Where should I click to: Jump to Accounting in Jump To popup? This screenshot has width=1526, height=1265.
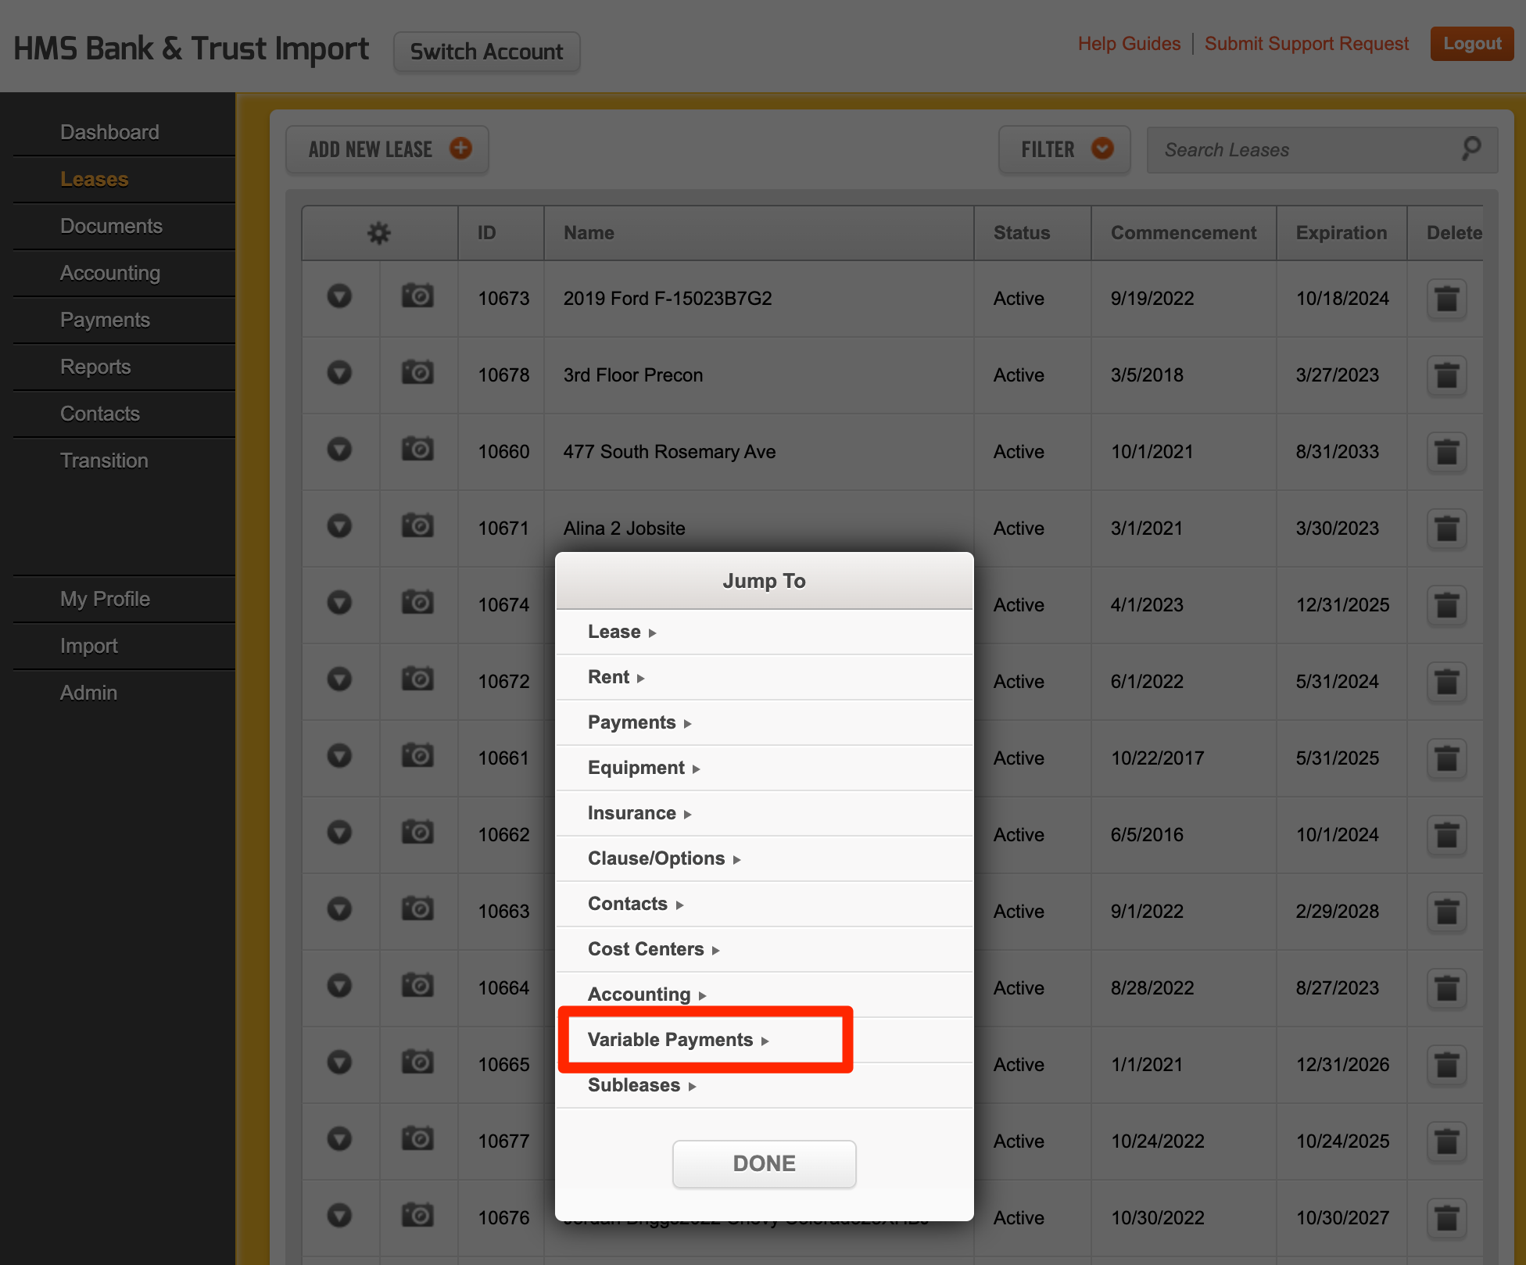pyautogui.click(x=765, y=994)
